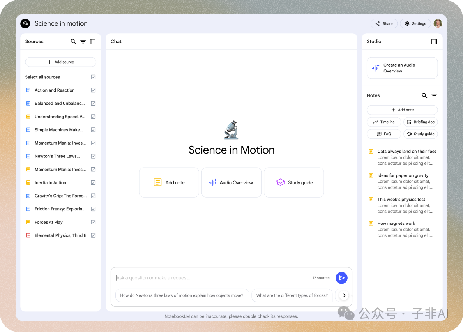Uncheck the Action and Reaction source
The width and height of the screenshot is (463, 332).
[x=93, y=90]
